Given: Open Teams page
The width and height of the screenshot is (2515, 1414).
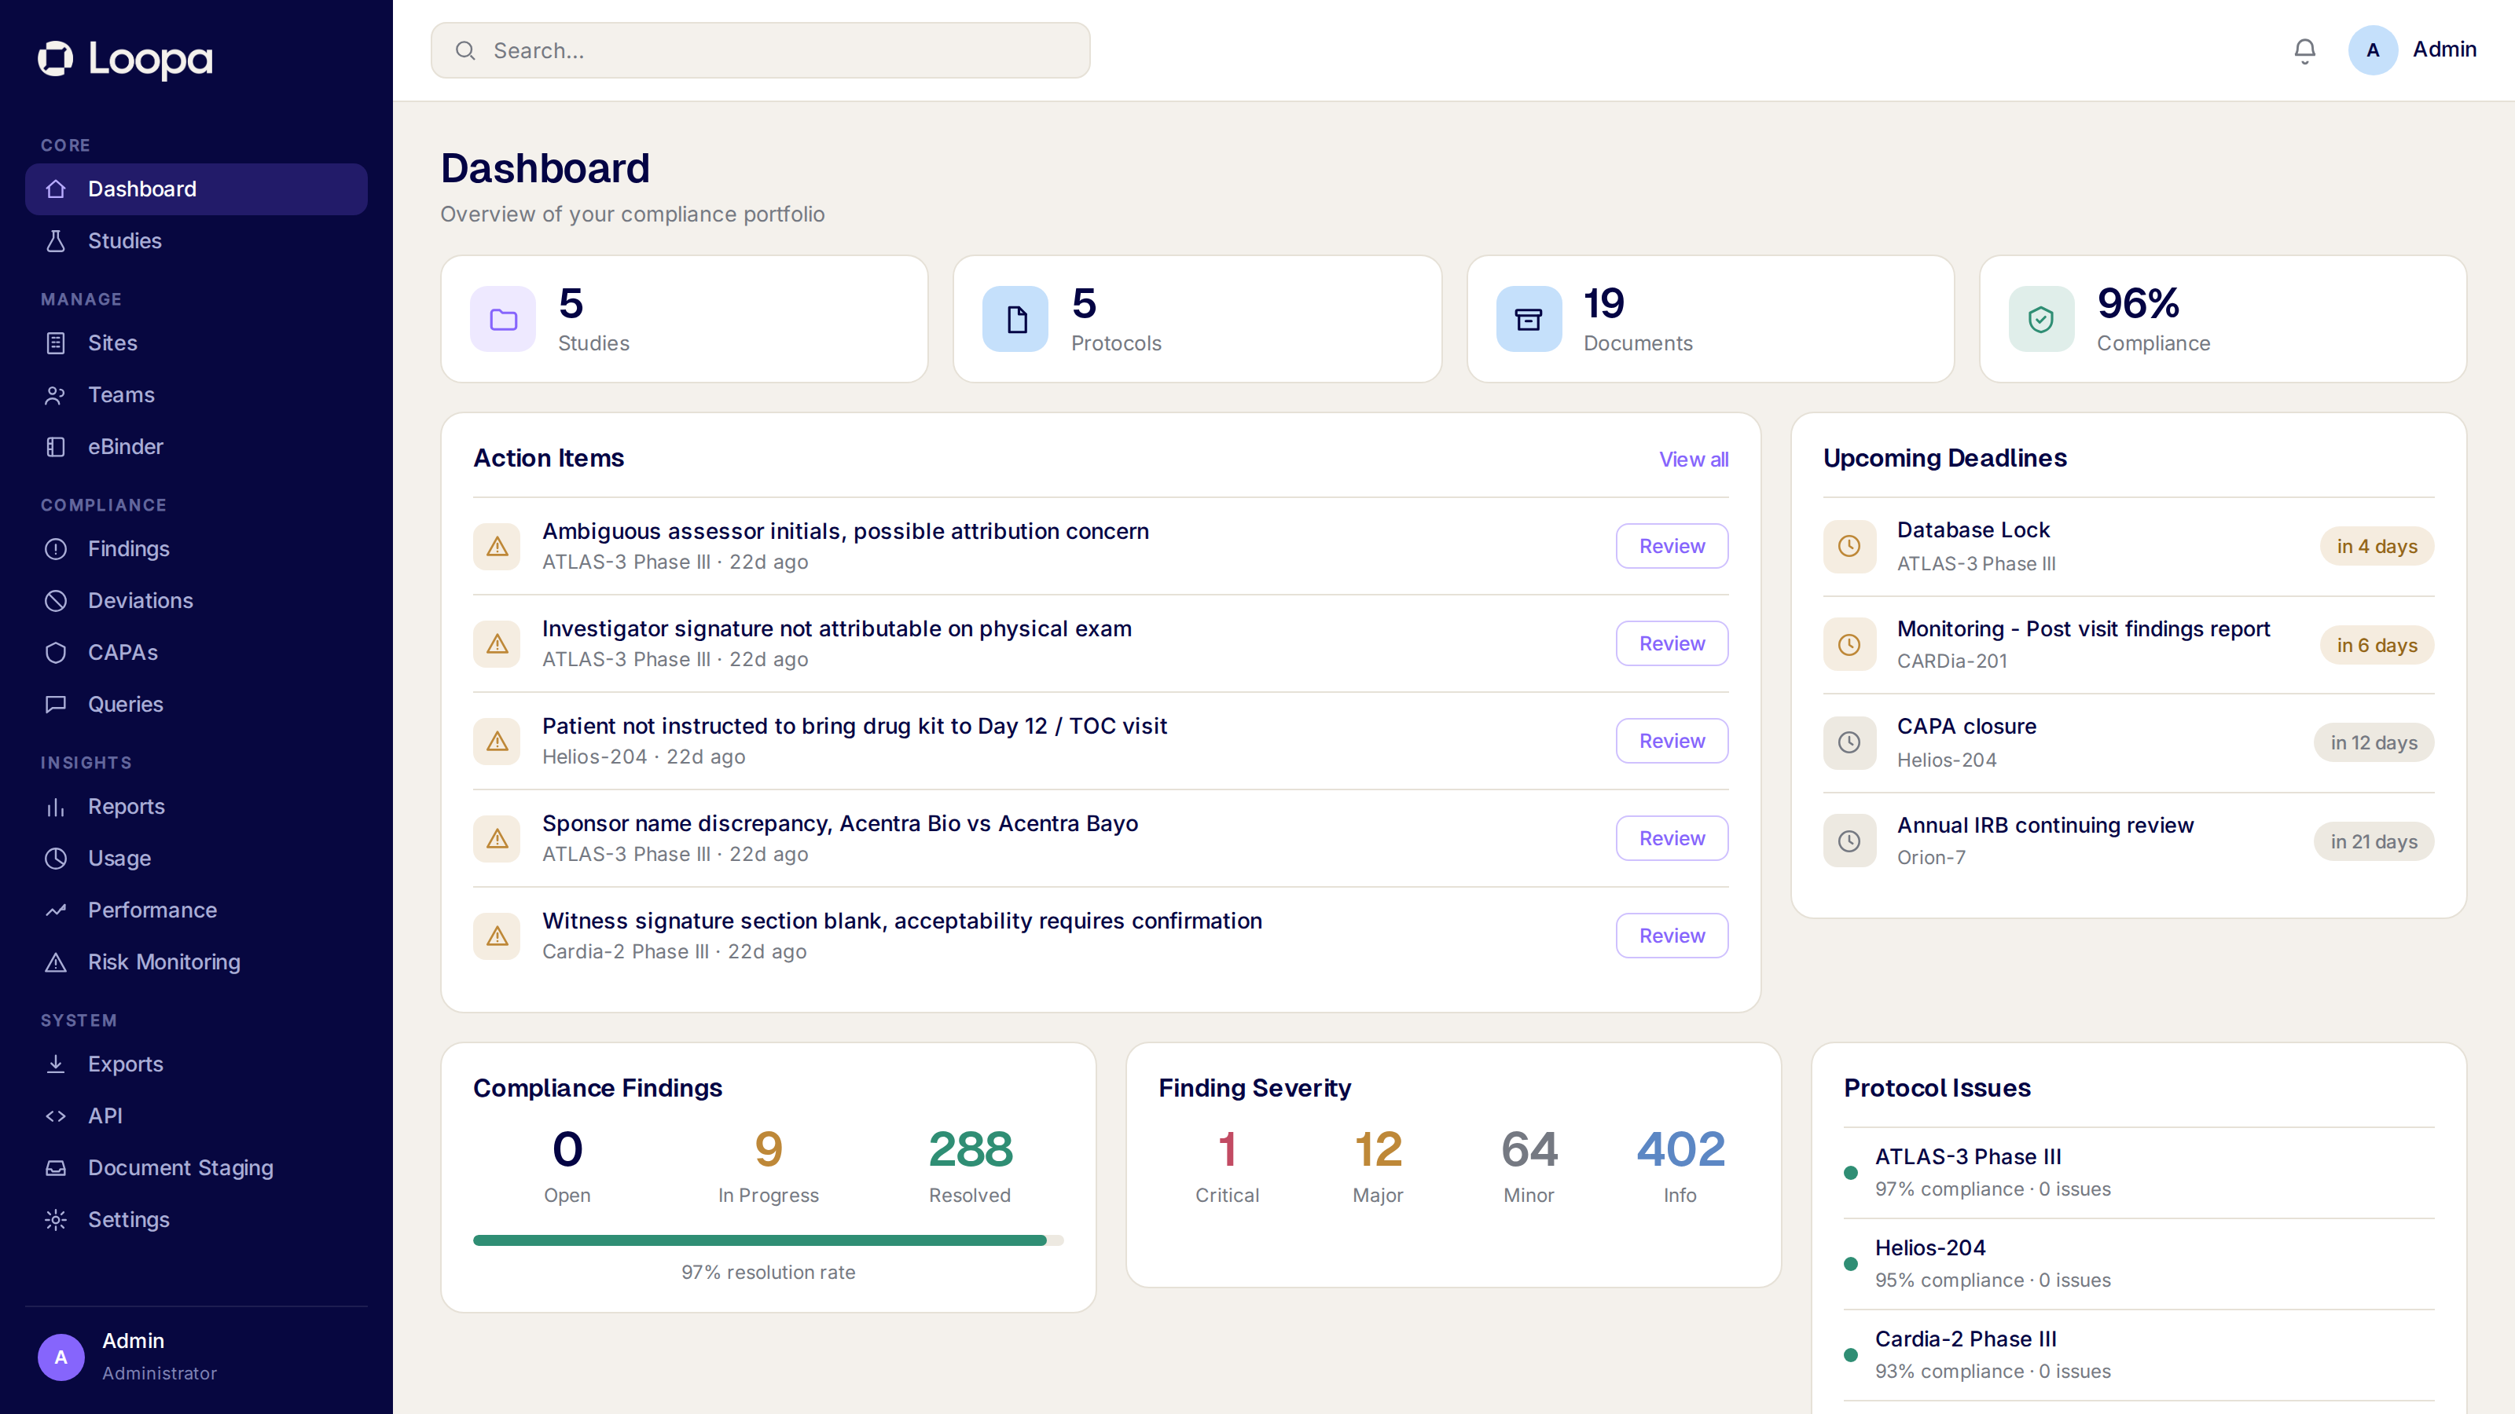Looking at the screenshot, I should [196, 395].
